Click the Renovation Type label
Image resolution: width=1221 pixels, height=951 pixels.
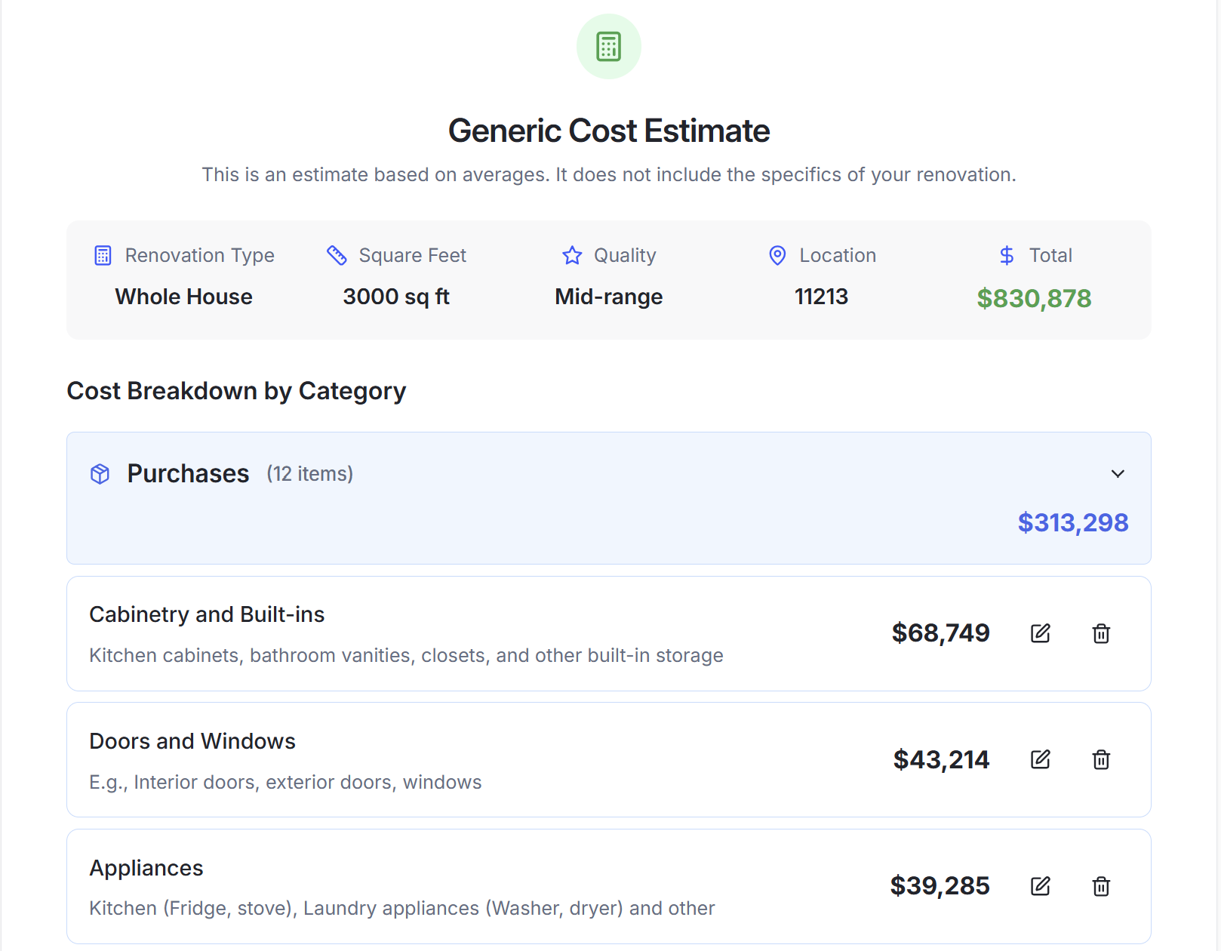[200, 255]
